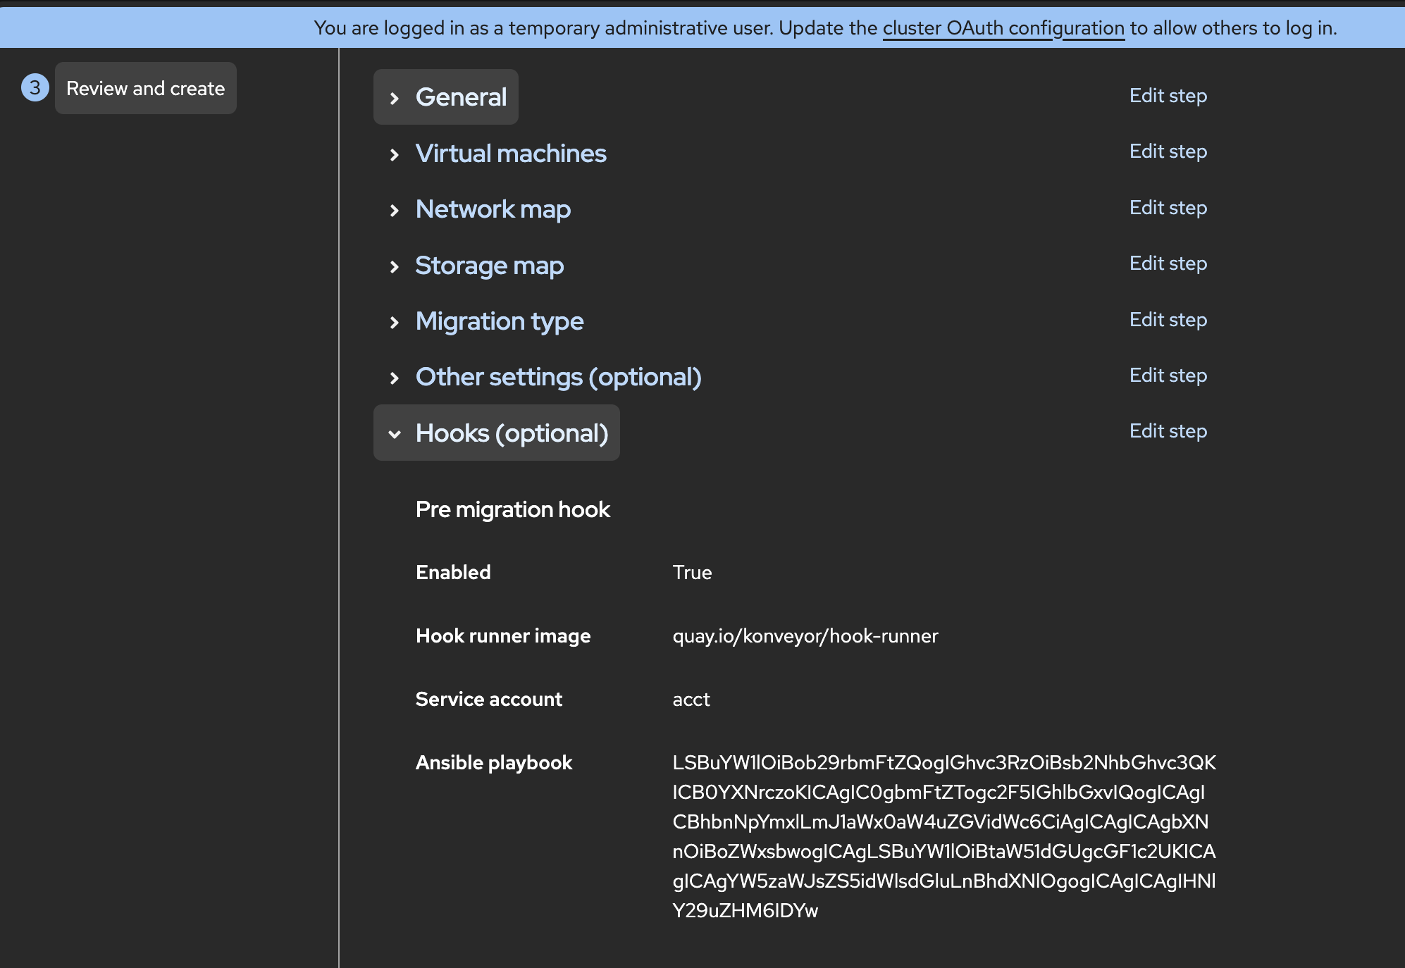Edit step for Network map
The image size is (1405, 968).
tap(1168, 208)
